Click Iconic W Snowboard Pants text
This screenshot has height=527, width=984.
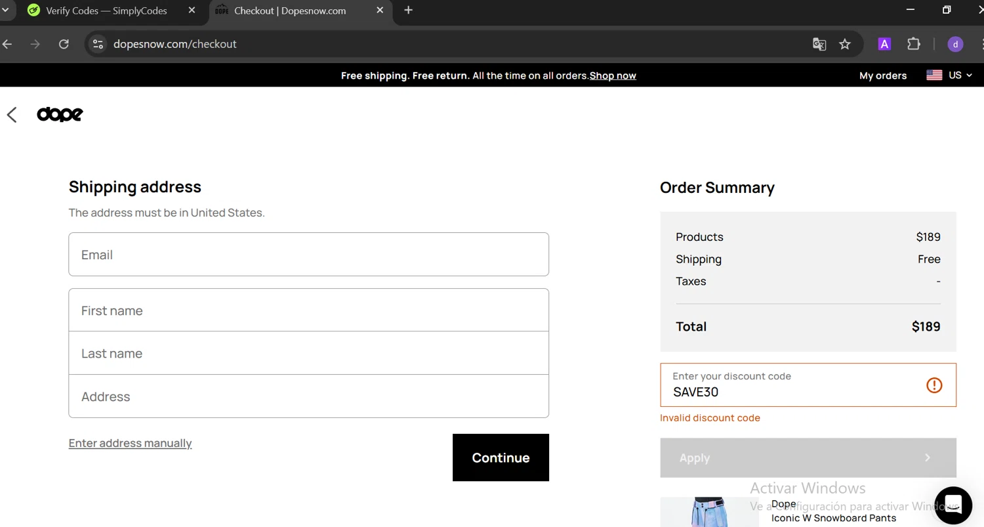pyautogui.click(x=834, y=518)
